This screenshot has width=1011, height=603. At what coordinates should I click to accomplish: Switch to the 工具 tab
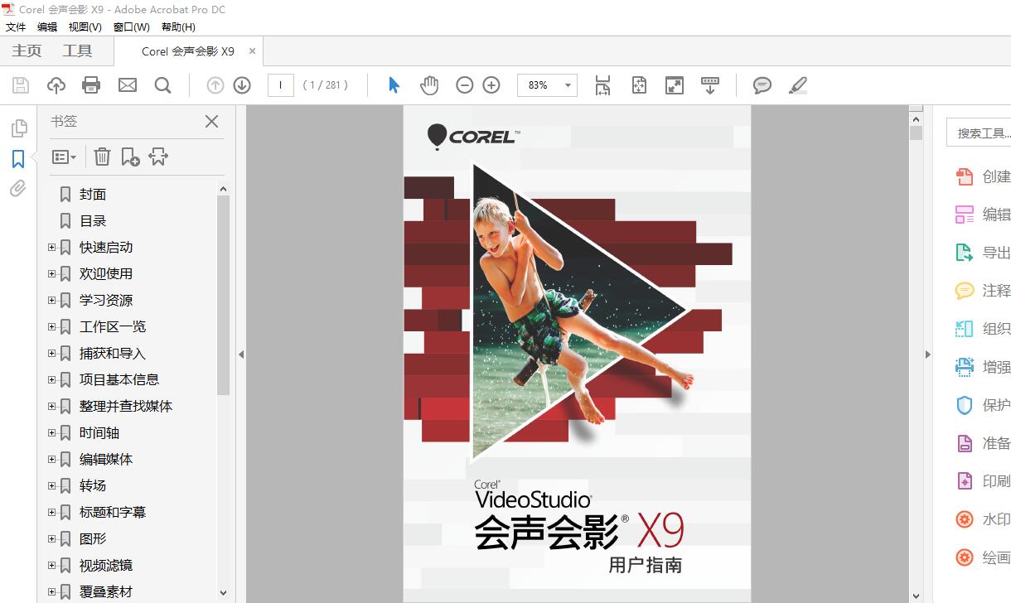tap(78, 51)
